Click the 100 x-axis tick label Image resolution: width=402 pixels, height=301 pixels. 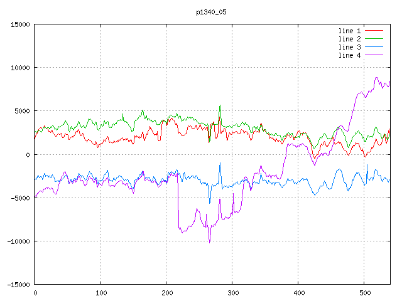pyautogui.click(x=100, y=293)
